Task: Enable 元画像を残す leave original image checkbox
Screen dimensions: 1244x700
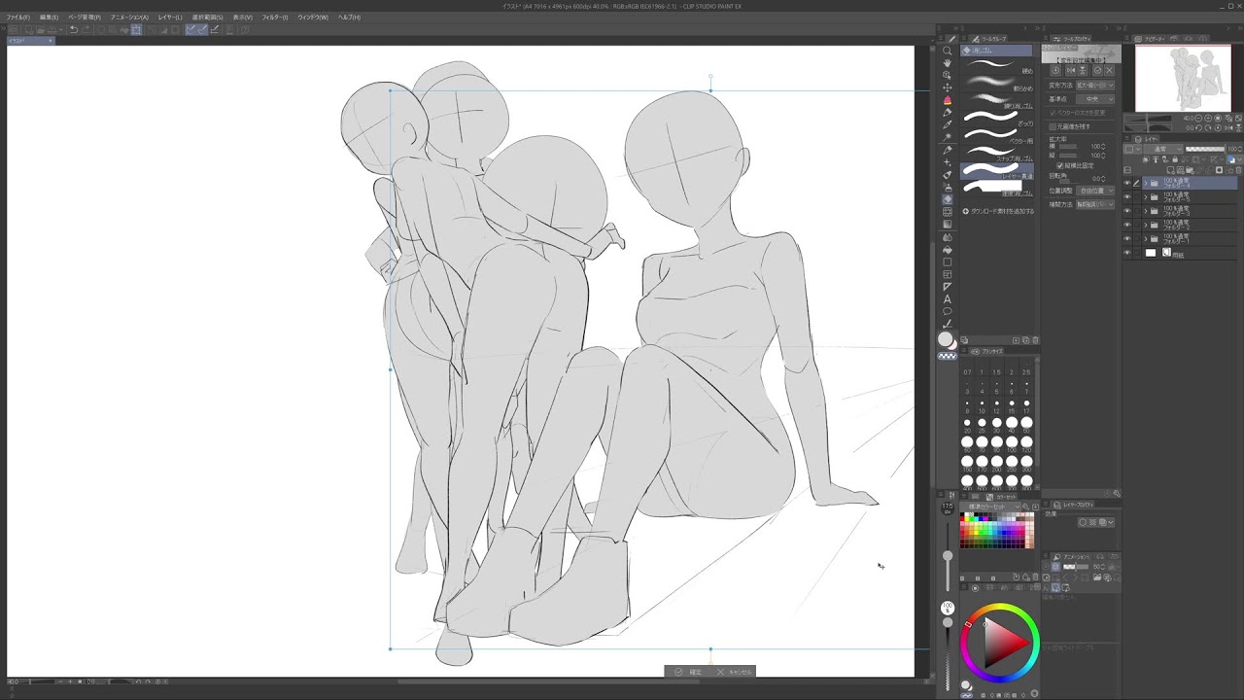Action: [1053, 126]
